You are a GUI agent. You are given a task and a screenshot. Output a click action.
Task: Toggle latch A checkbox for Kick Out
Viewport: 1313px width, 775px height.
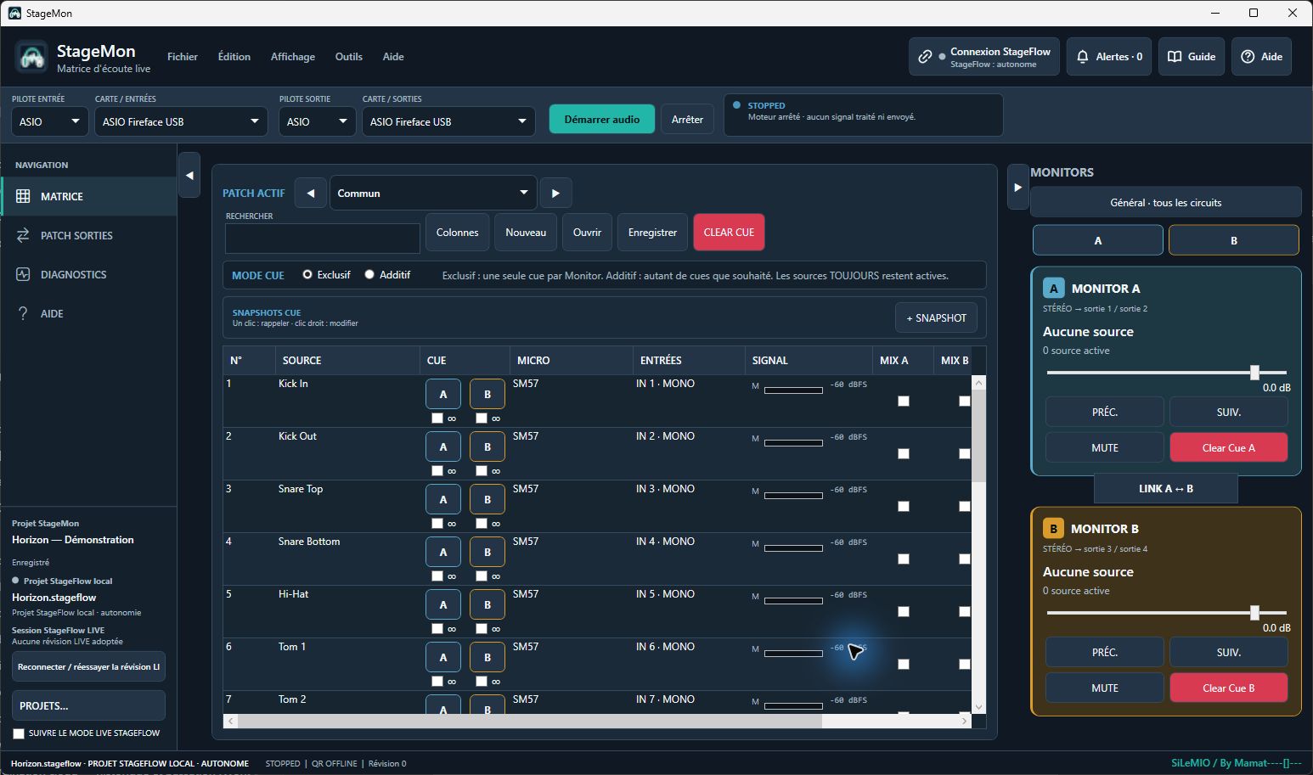tap(437, 470)
